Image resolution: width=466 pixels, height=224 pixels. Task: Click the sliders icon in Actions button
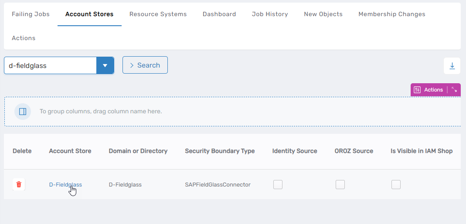pyautogui.click(x=417, y=90)
